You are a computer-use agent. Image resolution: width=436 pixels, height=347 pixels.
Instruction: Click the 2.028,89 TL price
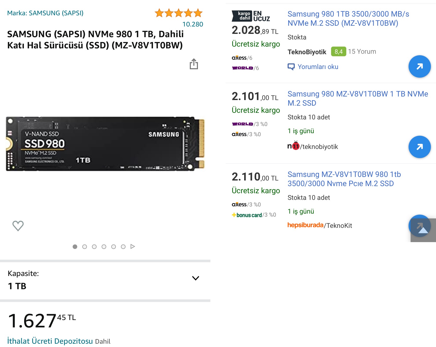[x=255, y=30]
